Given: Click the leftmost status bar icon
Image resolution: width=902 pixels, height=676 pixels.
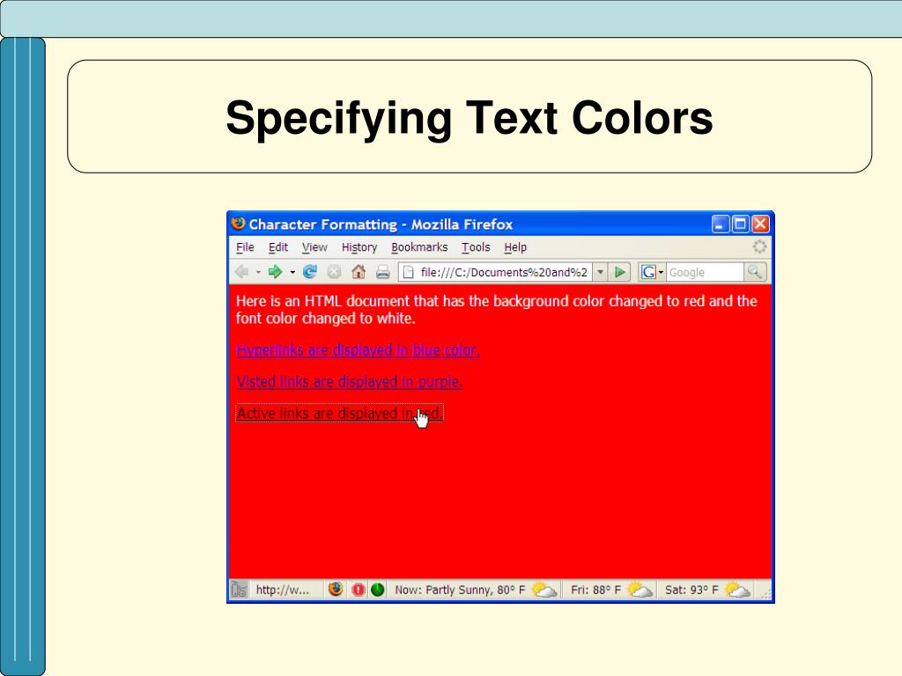Looking at the screenshot, I should [240, 590].
